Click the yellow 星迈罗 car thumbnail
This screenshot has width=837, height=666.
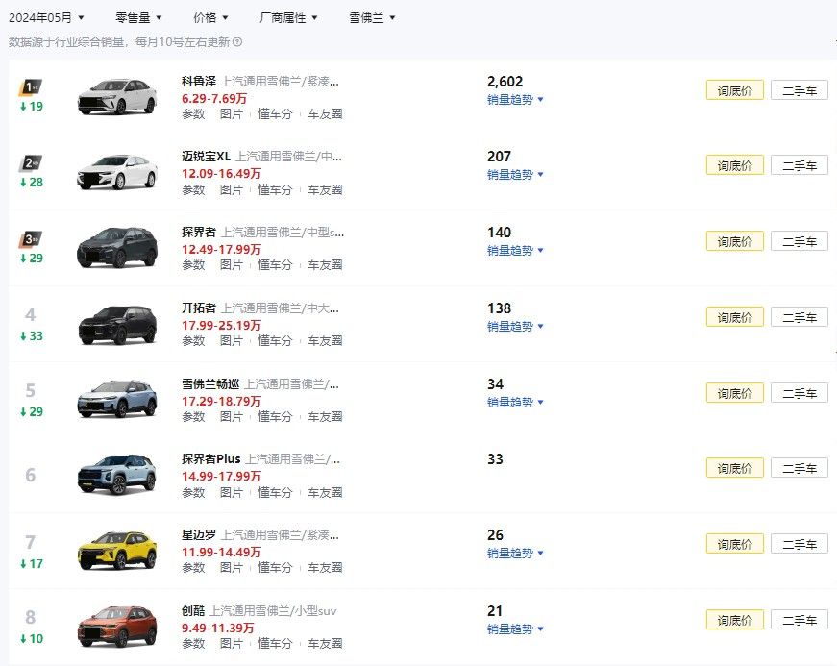click(x=116, y=550)
